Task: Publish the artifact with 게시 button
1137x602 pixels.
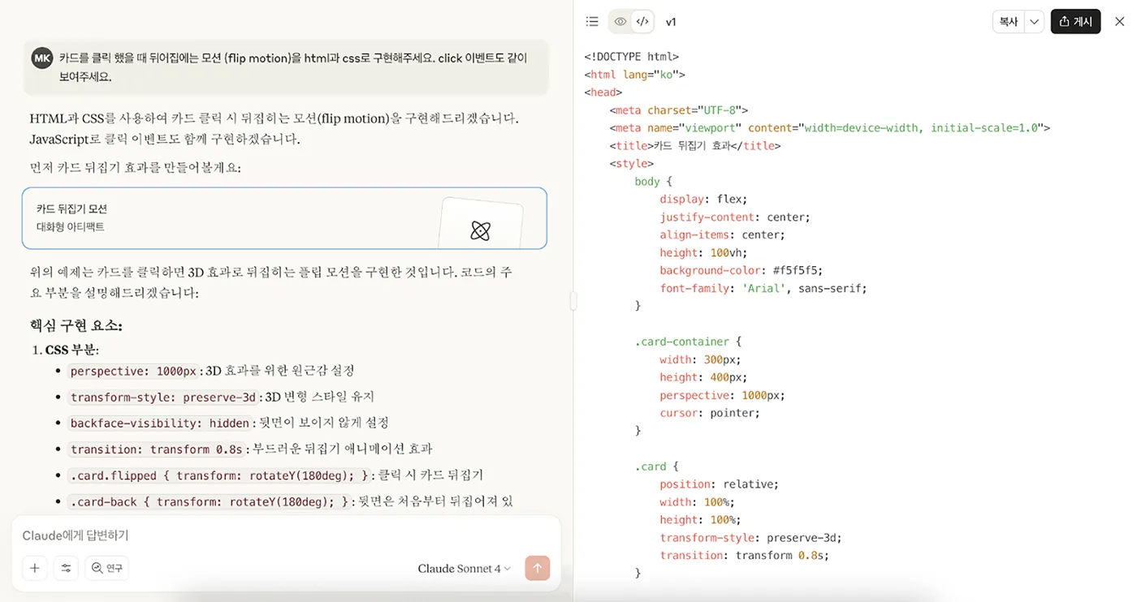Action: point(1075,22)
